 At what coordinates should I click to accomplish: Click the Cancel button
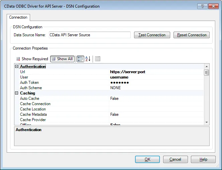point(175,159)
